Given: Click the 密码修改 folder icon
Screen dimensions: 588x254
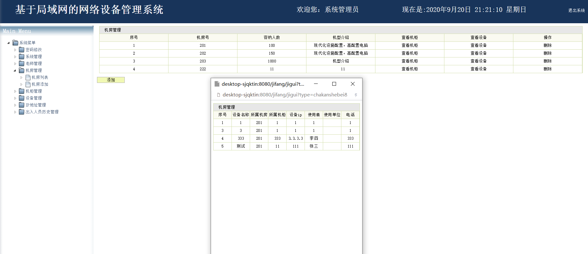Looking at the screenshot, I should pos(21,50).
